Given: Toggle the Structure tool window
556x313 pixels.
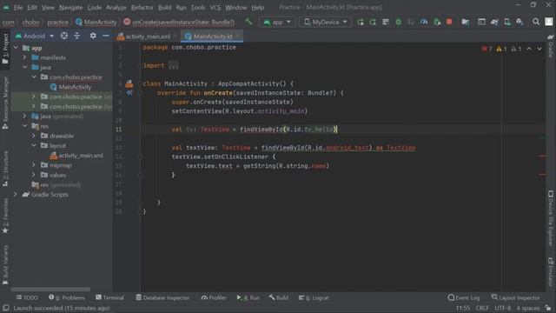Looking at the screenshot, I should point(5,170).
